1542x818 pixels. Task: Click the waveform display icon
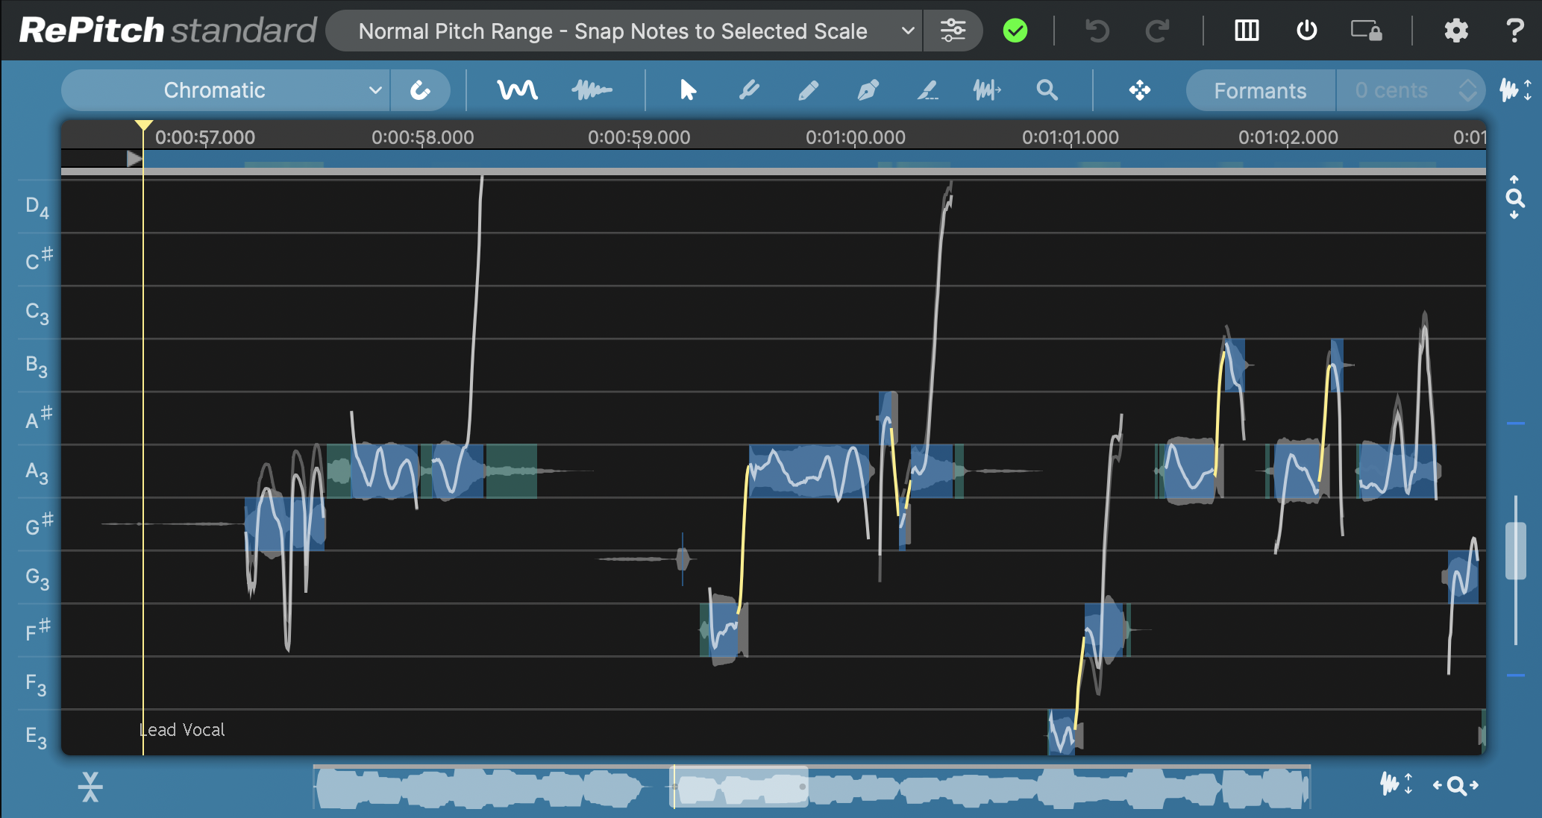point(592,90)
